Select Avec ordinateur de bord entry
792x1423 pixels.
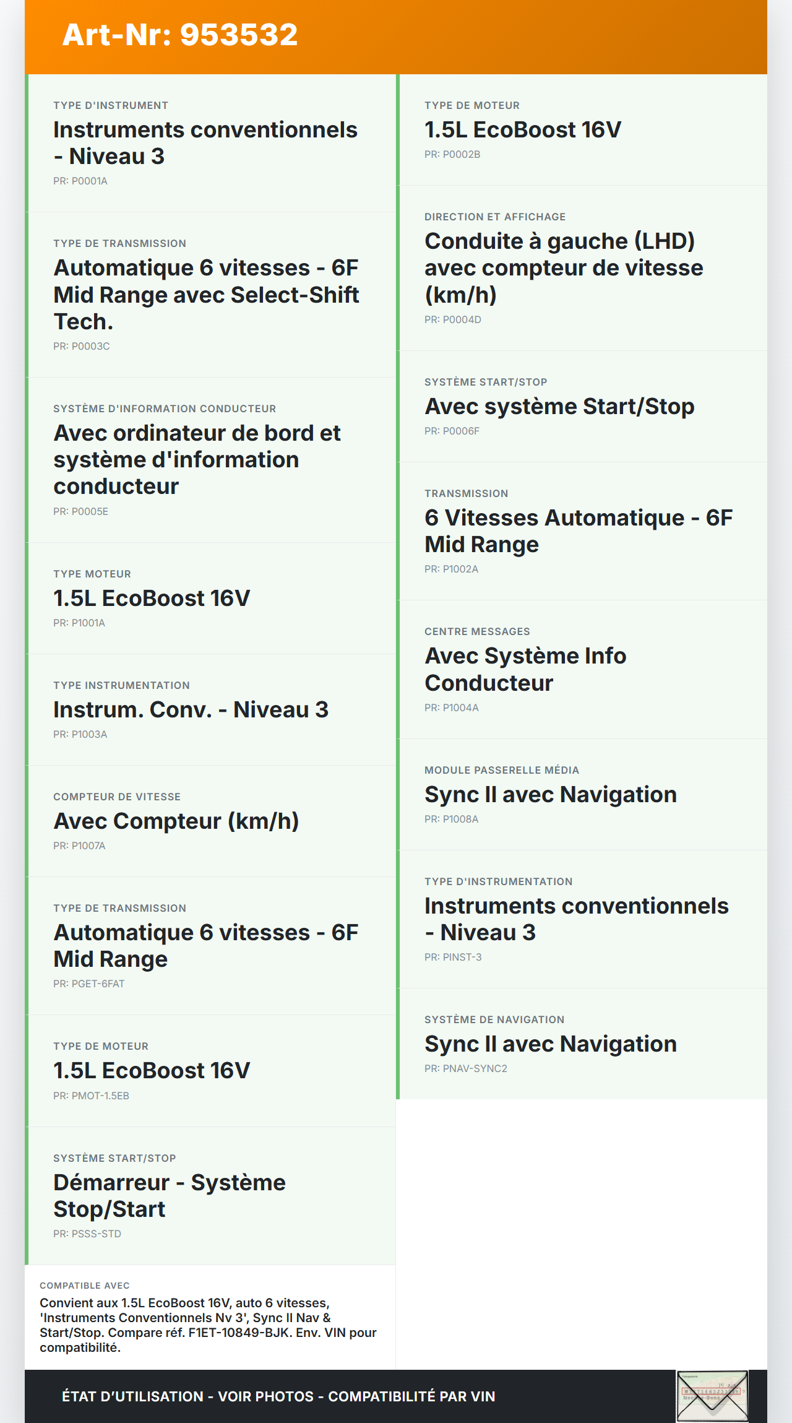(197, 459)
